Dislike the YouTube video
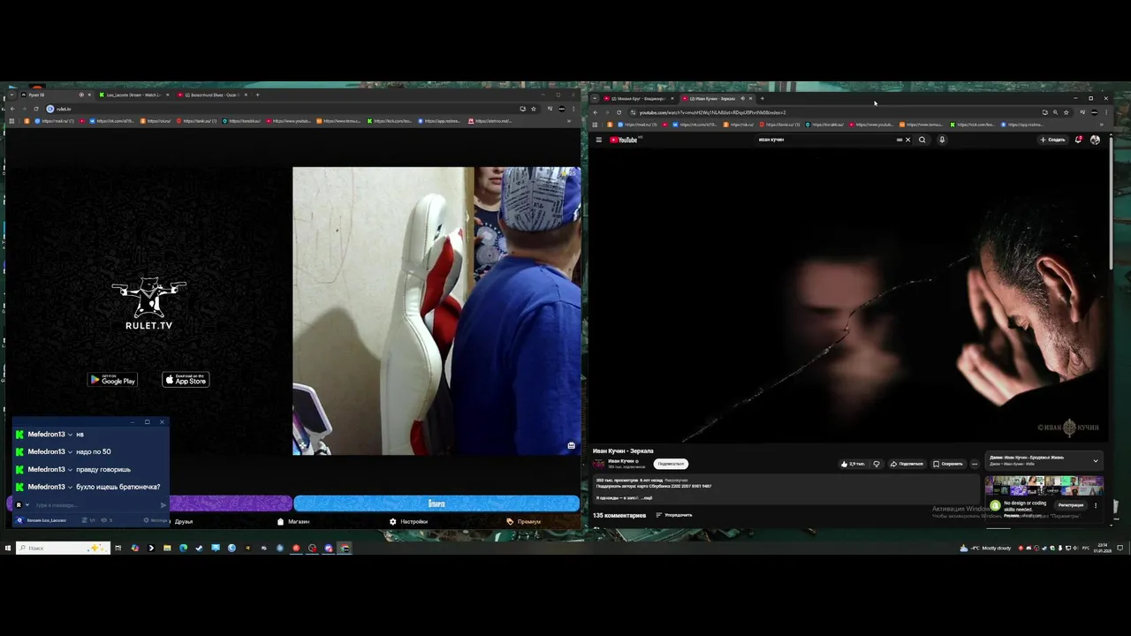Viewport: 1131px width, 636px height. point(877,464)
